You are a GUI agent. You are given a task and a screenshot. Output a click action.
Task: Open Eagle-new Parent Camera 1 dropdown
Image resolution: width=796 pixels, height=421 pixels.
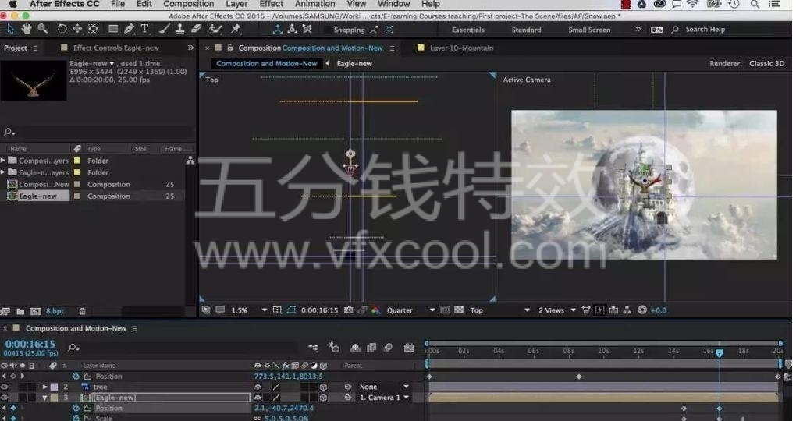tap(384, 398)
